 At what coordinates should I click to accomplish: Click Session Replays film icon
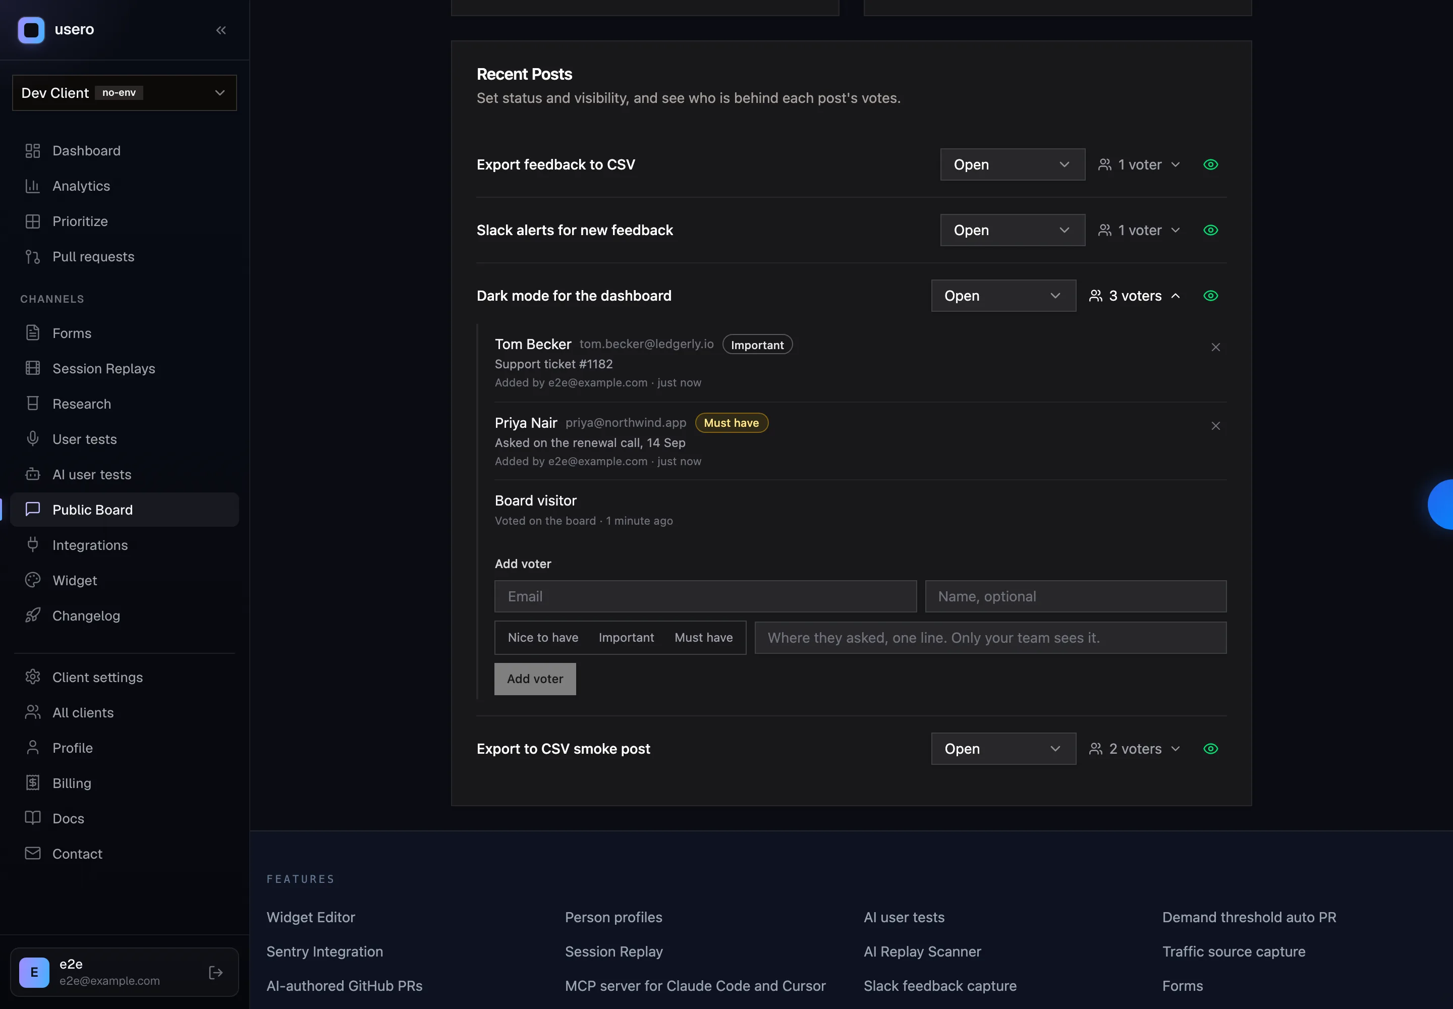[33, 369]
